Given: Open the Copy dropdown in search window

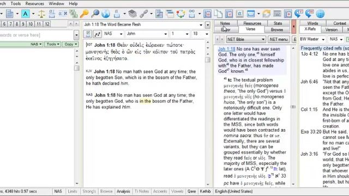Looking at the screenshot, I should pos(70,44).
